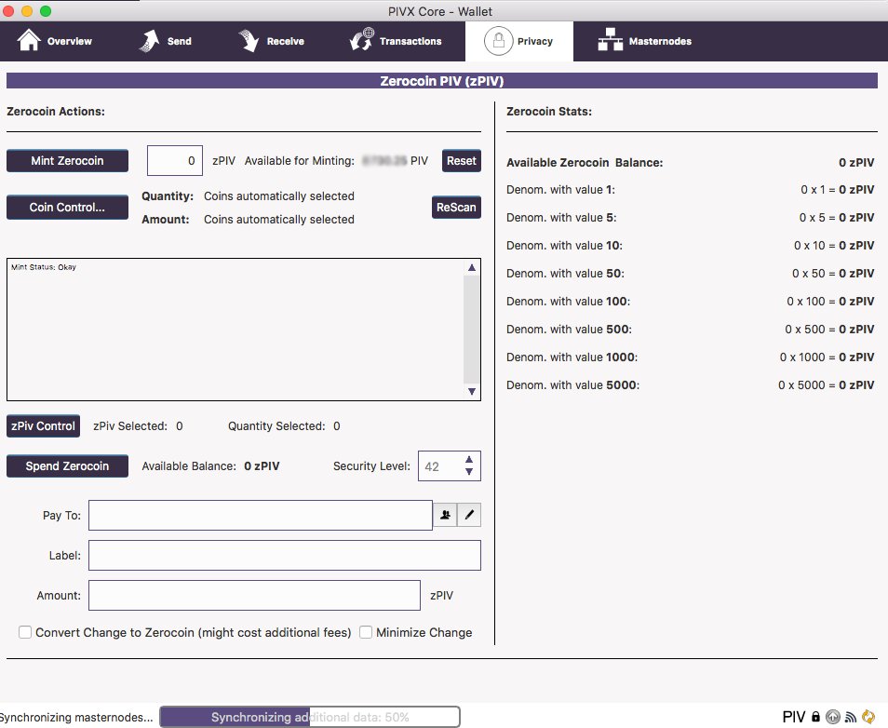Screen dimensions: 888x728
Task: Focus the Amount zPIV input field
Action: coord(254,596)
